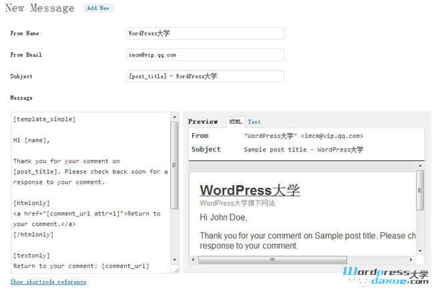Screen dimensions: 434x289
Task: Click the message textarea scroll-down arrow
Action: (x=175, y=260)
